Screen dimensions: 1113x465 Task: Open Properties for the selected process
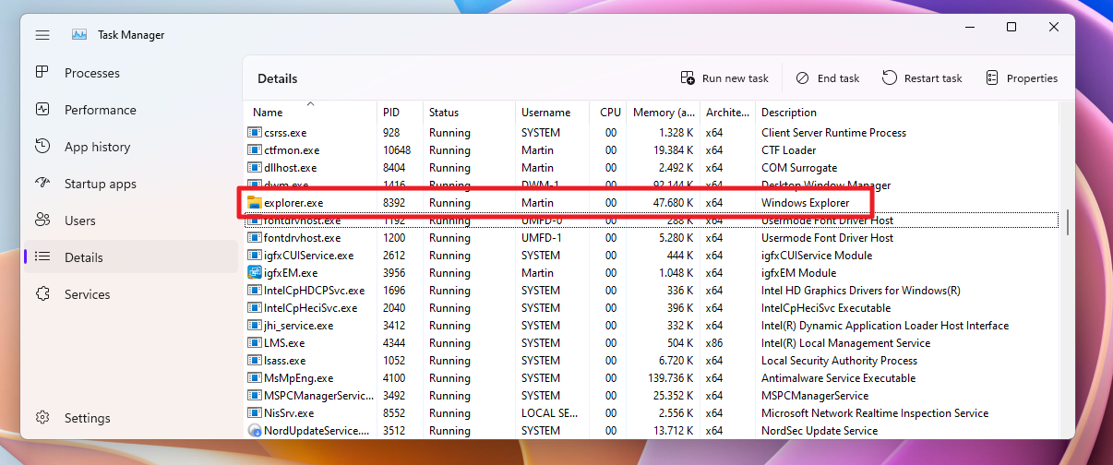coord(1021,78)
